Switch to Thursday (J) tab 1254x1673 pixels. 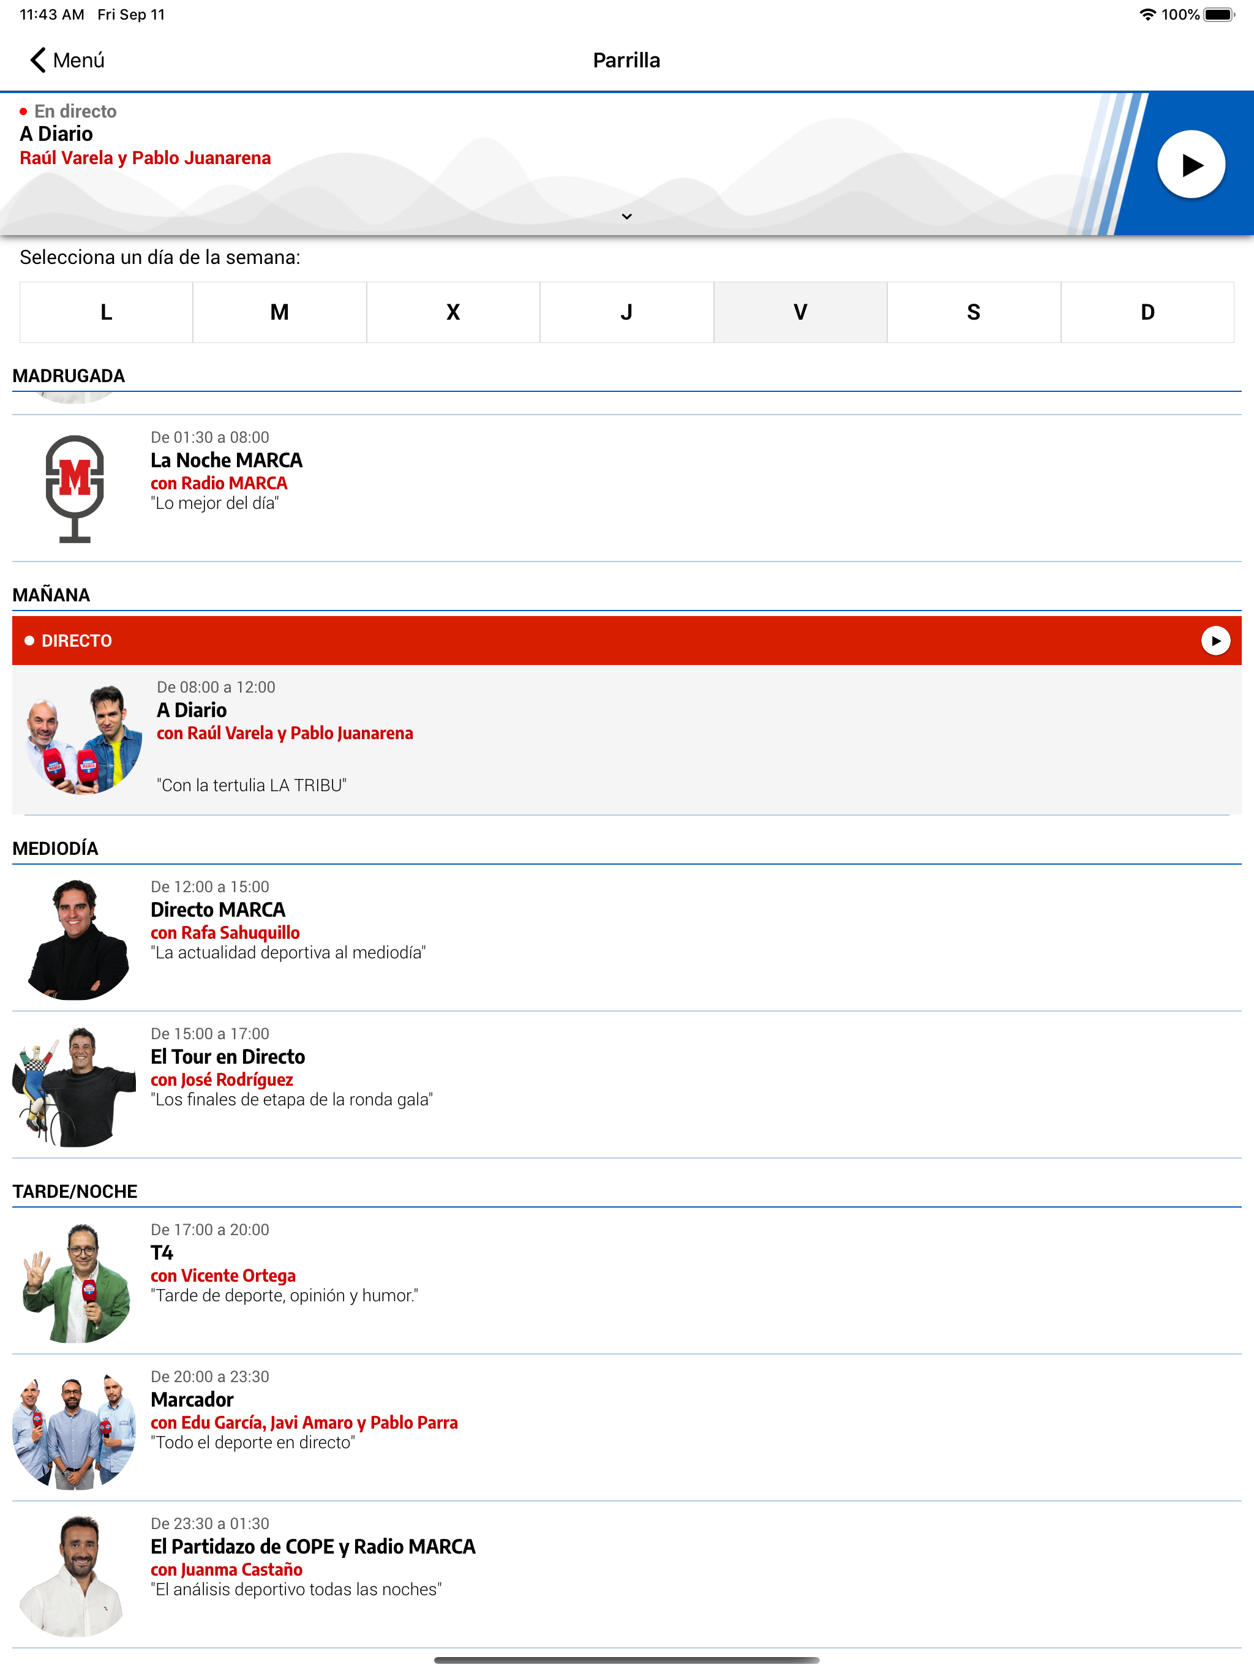pos(626,312)
